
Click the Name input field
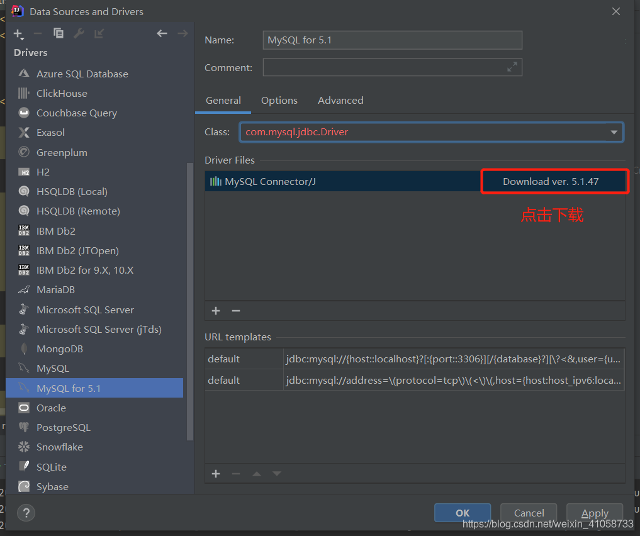pyautogui.click(x=392, y=40)
